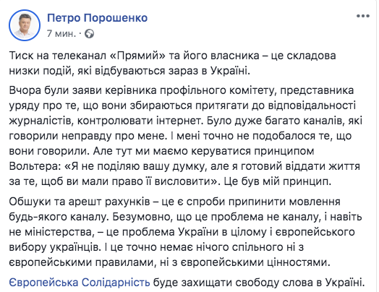Click the paragraph starting with Вчора були заяви
This screenshot has height=292, width=379.
click(x=186, y=136)
